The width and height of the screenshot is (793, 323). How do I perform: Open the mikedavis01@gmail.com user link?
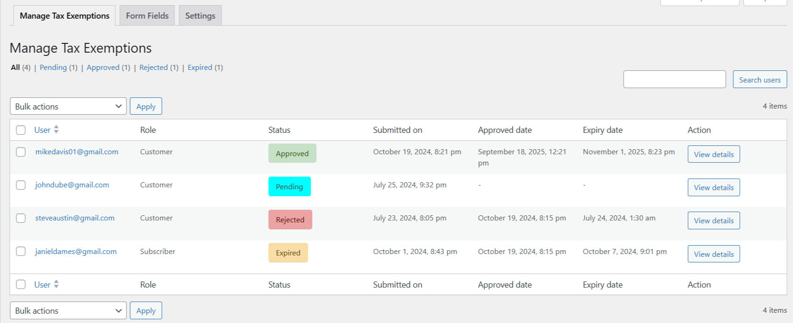pos(77,152)
